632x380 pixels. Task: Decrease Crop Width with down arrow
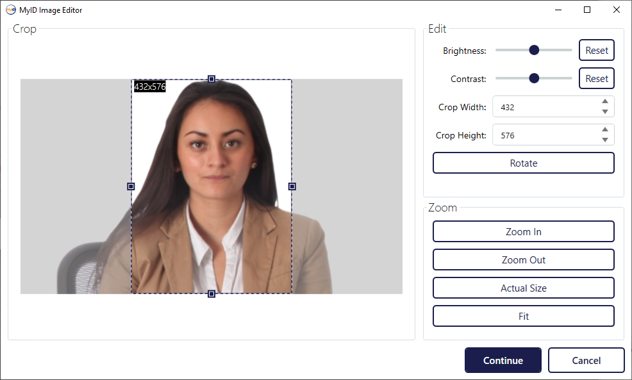click(604, 112)
